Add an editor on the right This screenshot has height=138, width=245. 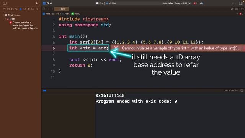pyautogui.click(x=242, y=9)
